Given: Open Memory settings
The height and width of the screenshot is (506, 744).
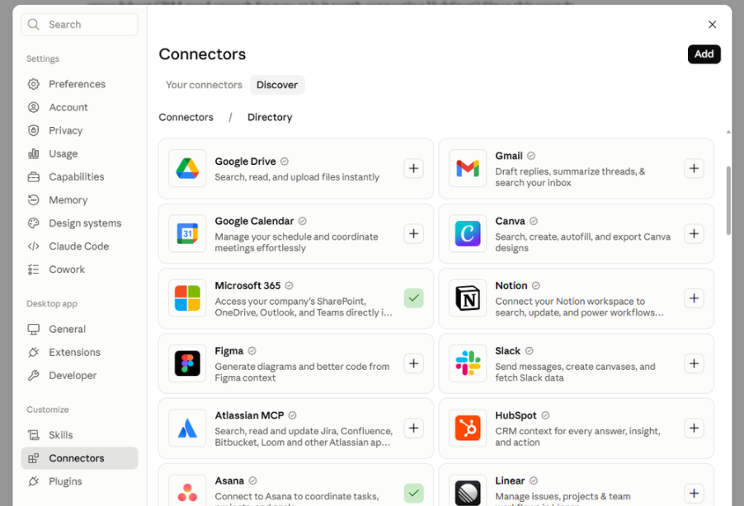Looking at the screenshot, I should point(79,200).
